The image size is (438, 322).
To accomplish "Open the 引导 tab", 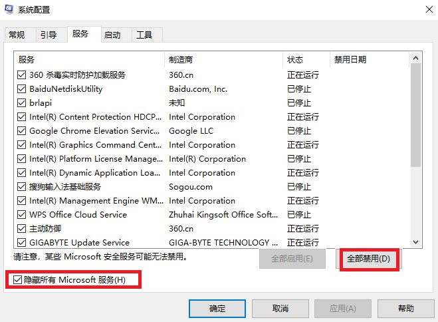I will click(x=49, y=35).
